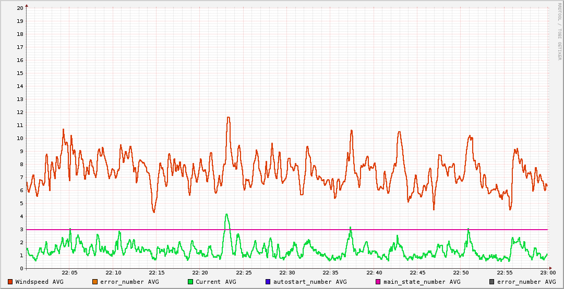Click the gray error_number AVG legend swatch
The width and height of the screenshot is (564, 289).
tap(491, 282)
